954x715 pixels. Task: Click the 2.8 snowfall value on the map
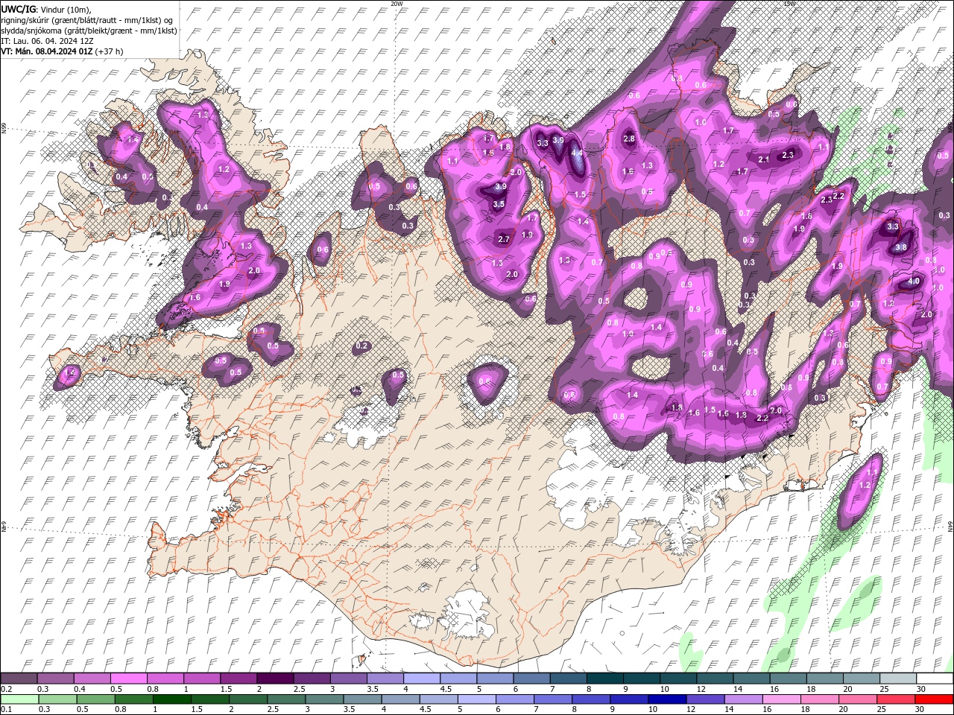(629, 139)
